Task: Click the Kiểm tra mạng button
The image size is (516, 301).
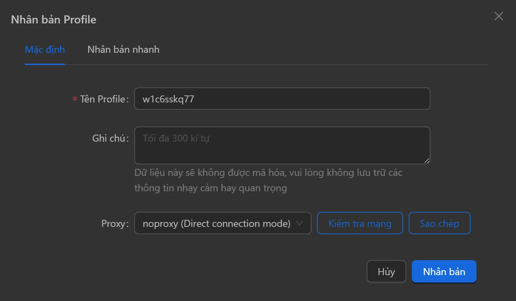Action: [x=360, y=223]
